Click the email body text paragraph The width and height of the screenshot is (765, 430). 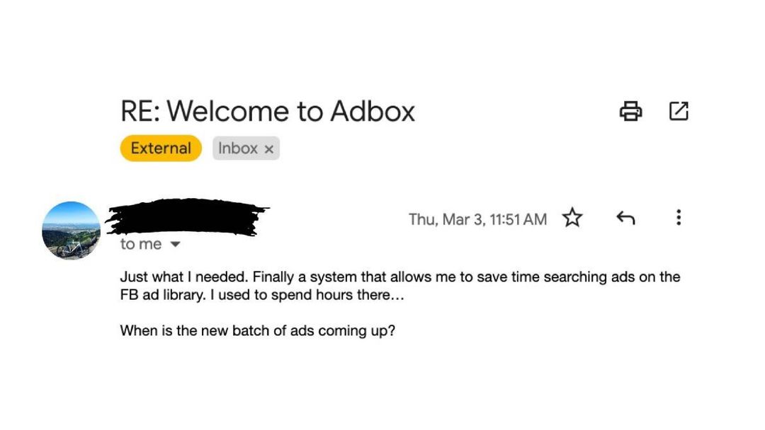pyautogui.click(x=399, y=286)
